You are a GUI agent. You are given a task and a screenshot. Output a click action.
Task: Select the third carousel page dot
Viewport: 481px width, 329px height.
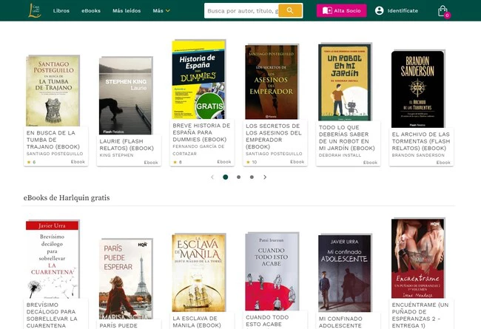[x=252, y=177]
